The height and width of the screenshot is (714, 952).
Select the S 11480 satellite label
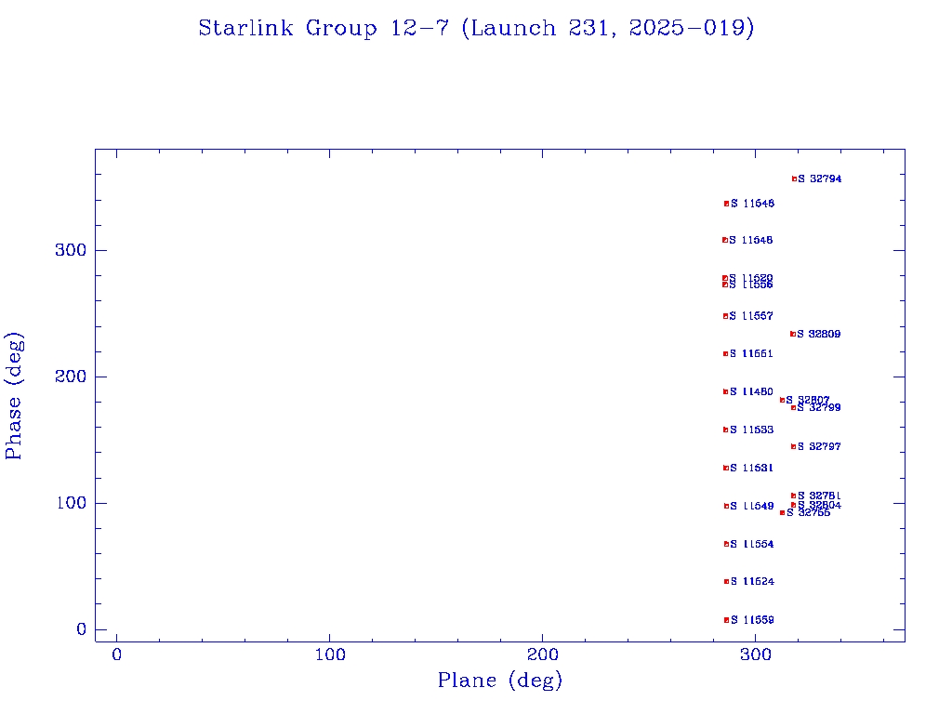tap(751, 392)
